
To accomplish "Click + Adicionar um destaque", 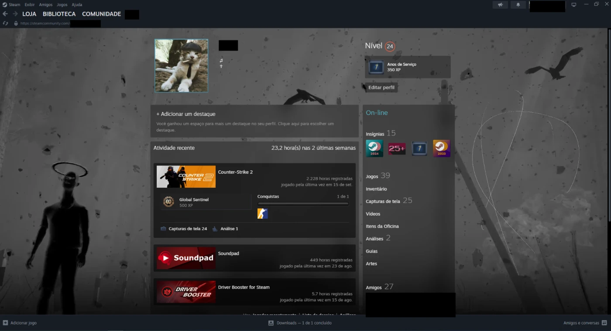I will 186,114.
